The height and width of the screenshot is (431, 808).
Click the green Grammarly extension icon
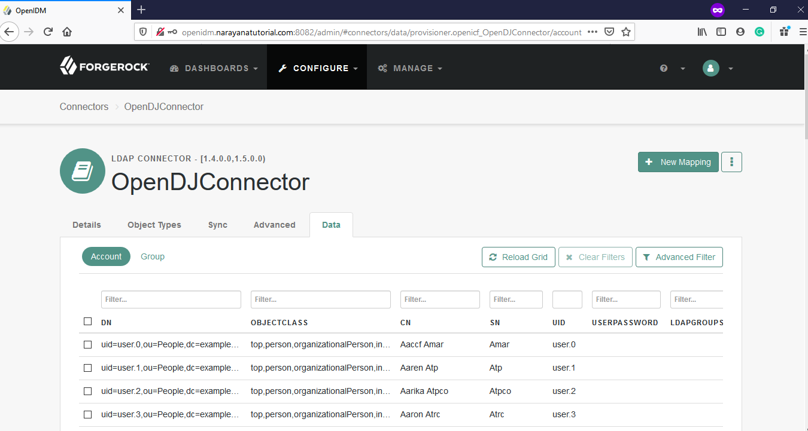coord(760,32)
